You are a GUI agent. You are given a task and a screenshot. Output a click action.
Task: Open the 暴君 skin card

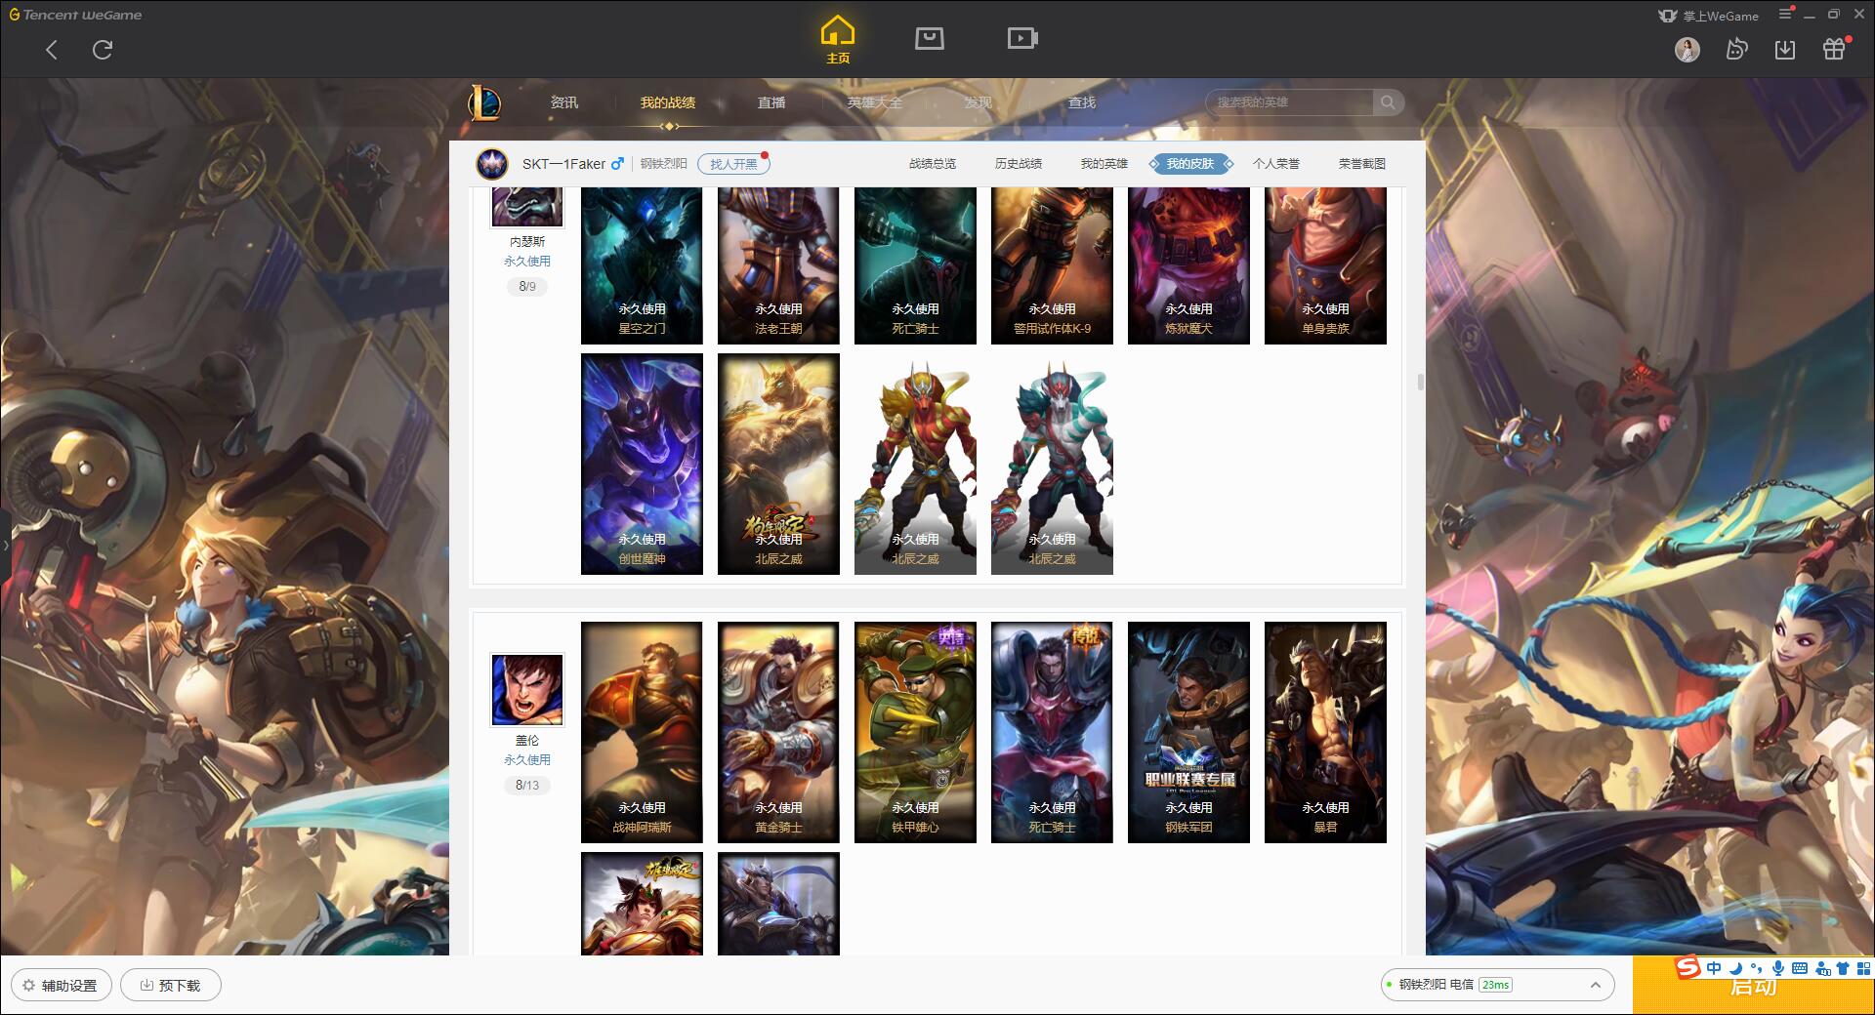coord(1325,732)
